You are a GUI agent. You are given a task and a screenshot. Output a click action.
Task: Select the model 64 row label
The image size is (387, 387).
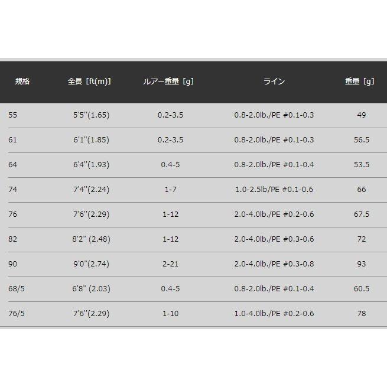point(13,165)
